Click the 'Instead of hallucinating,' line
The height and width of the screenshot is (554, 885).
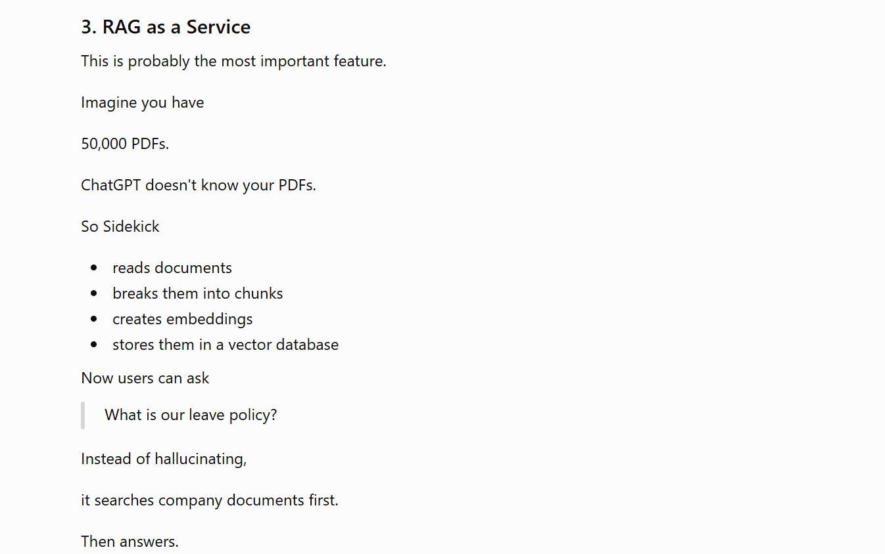164,459
